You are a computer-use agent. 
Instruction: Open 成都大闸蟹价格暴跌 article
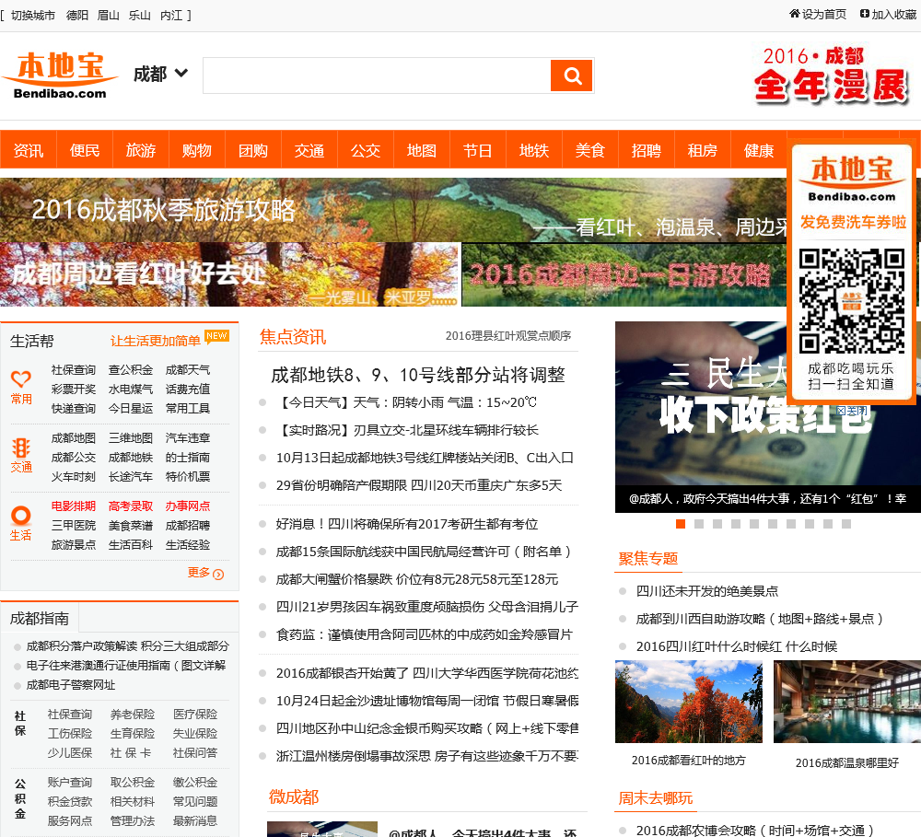tap(417, 579)
